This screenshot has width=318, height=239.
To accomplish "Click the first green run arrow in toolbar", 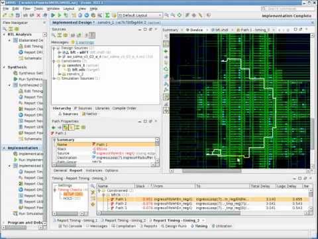I will (53, 15).
